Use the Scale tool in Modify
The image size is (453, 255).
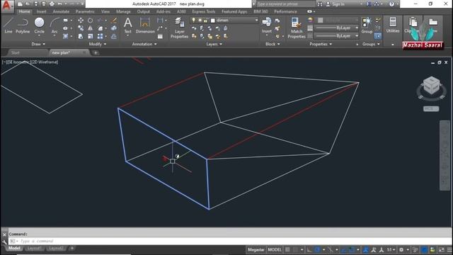[90, 36]
